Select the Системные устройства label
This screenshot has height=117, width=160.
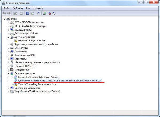pyautogui.click(x=27, y=88)
